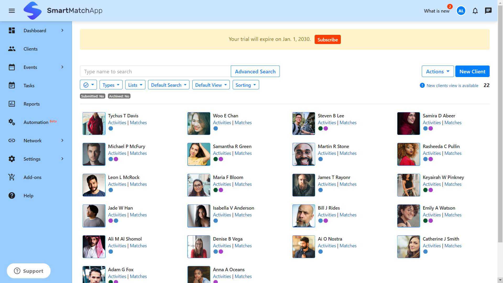Open the messages chat icon
Image resolution: width=503 pixels, height=283 pixels.
point(488,11)
